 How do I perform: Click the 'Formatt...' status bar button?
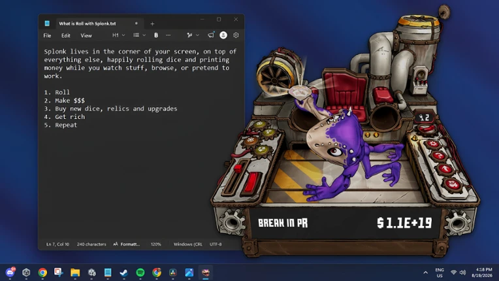(127, 244)
